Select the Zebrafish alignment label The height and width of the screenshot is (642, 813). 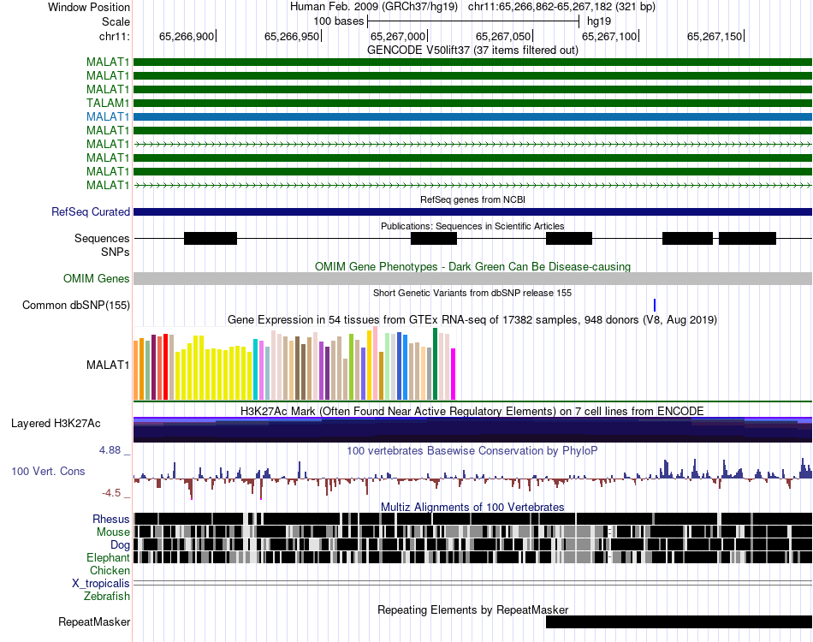coord(107,596)
